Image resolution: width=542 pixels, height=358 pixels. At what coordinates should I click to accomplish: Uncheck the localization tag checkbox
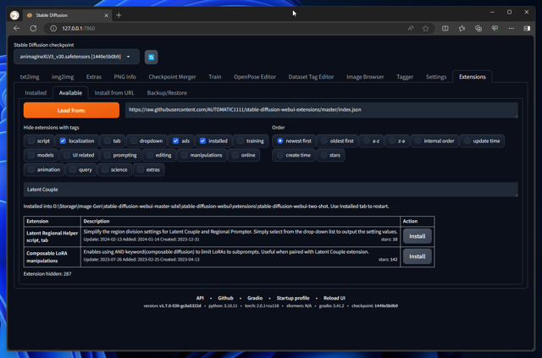(x=63, y=141)
